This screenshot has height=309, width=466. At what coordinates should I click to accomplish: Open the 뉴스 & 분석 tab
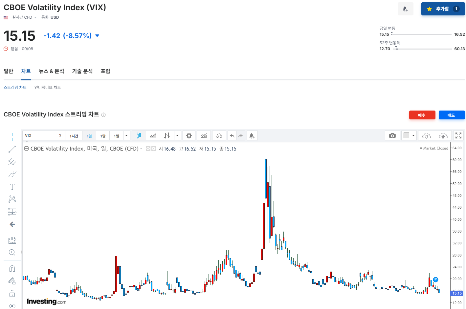52,71
